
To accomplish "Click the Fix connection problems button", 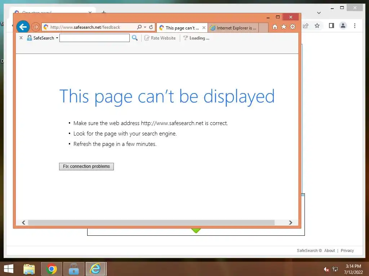I will (x=86, y=166).
